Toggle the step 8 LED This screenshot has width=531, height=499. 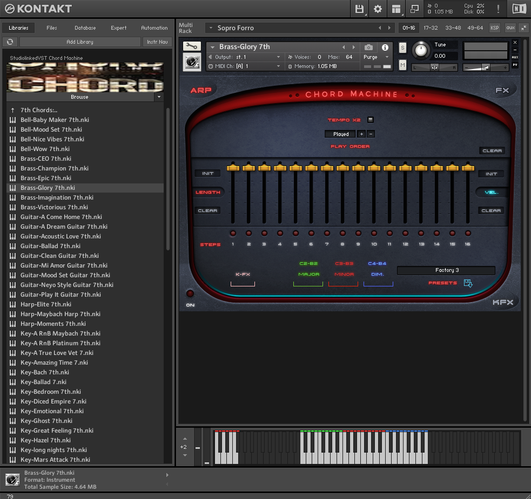pyautogui.click(x=342, y=234)
